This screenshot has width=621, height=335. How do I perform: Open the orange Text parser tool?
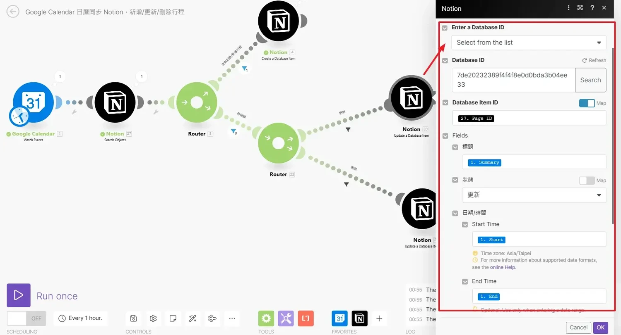click(x=306, y=318)
